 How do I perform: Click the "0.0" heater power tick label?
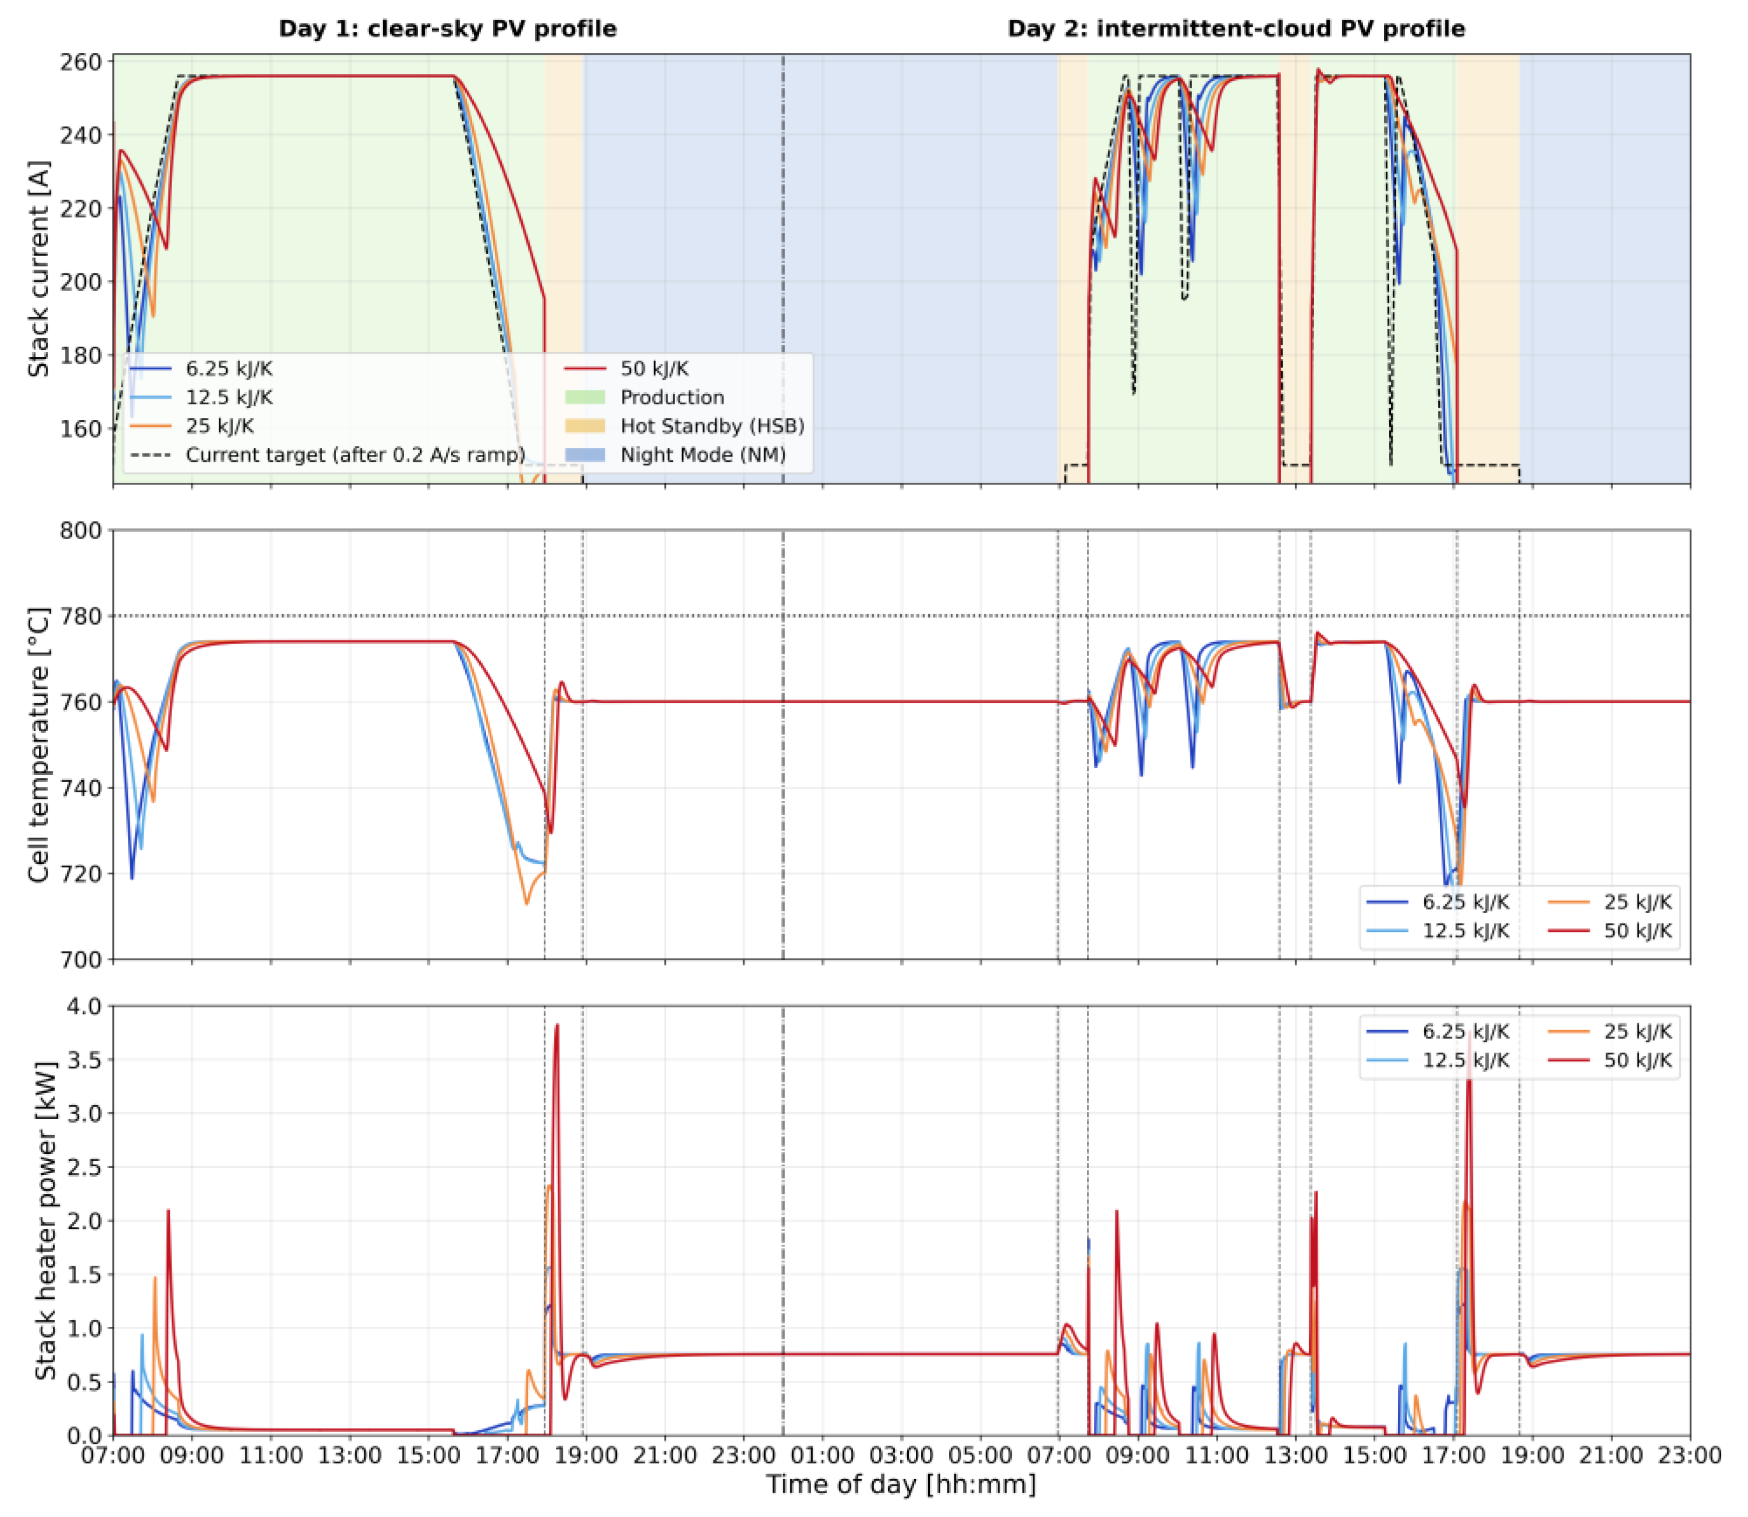[x=85, y=1436]
